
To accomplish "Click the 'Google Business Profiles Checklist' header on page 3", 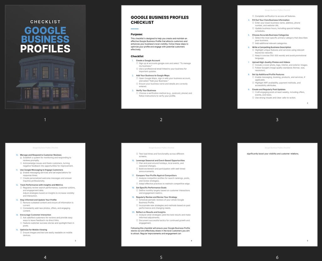I will pos(277,10).
